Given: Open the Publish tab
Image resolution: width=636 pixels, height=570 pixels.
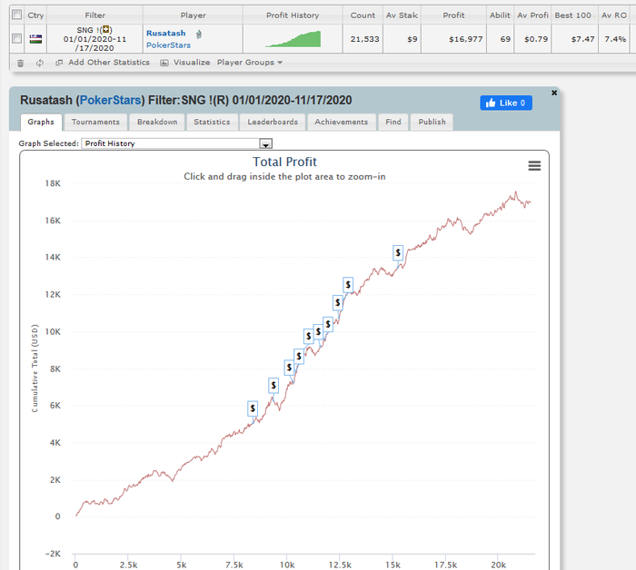Looking at the screenshot, I should tap(432, 122).
